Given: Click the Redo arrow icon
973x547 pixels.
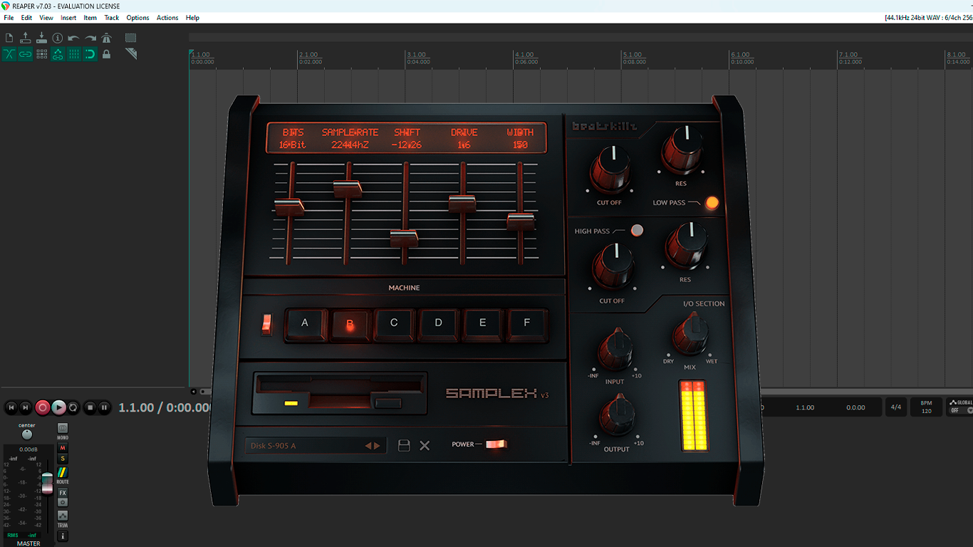Looking at the screenshot, I should click(x=90, y=38).
